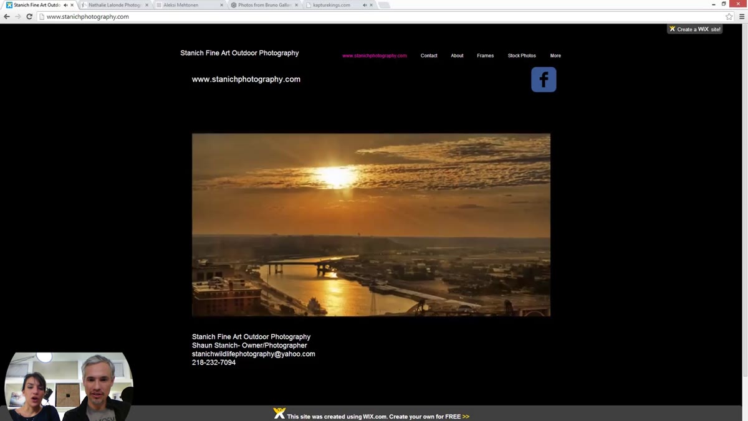Open the Stock Photos menu item
Viewport: 748px width, 421px height.
[x=522, y=55]
